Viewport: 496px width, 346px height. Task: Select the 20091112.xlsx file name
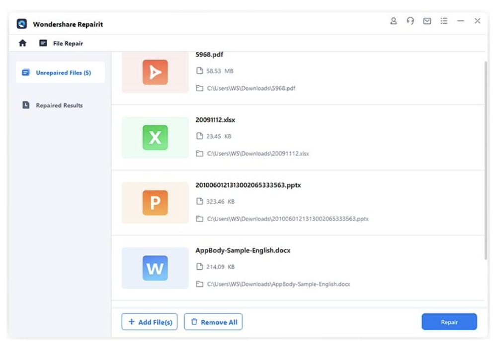(215, 120)
